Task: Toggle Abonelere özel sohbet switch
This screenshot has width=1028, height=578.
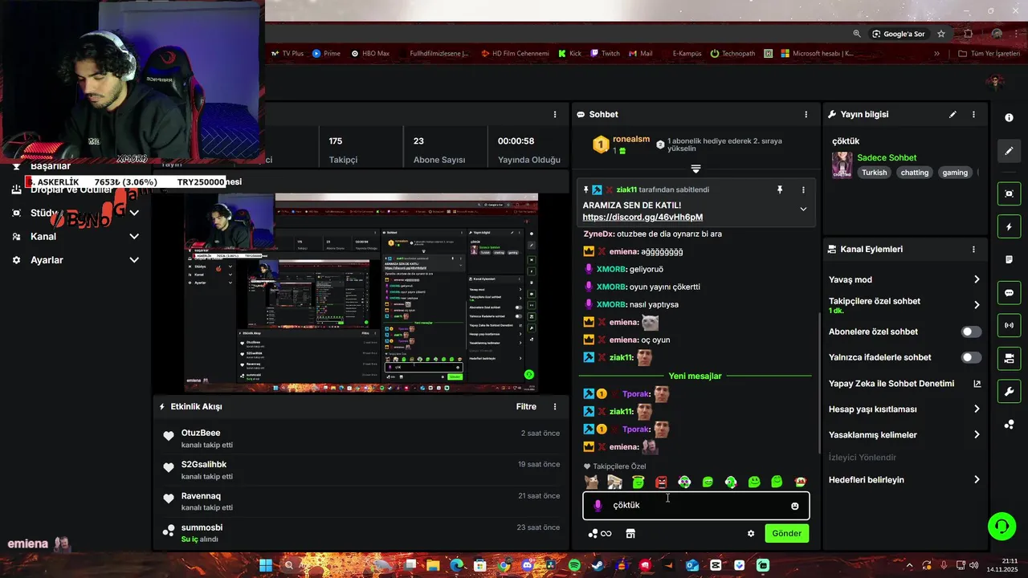Action: coord(972,332)
